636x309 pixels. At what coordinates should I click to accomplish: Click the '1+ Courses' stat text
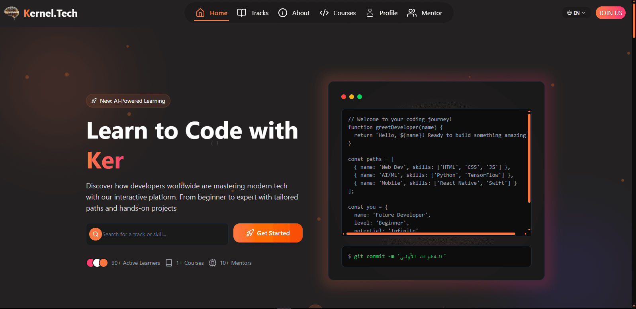190,263
